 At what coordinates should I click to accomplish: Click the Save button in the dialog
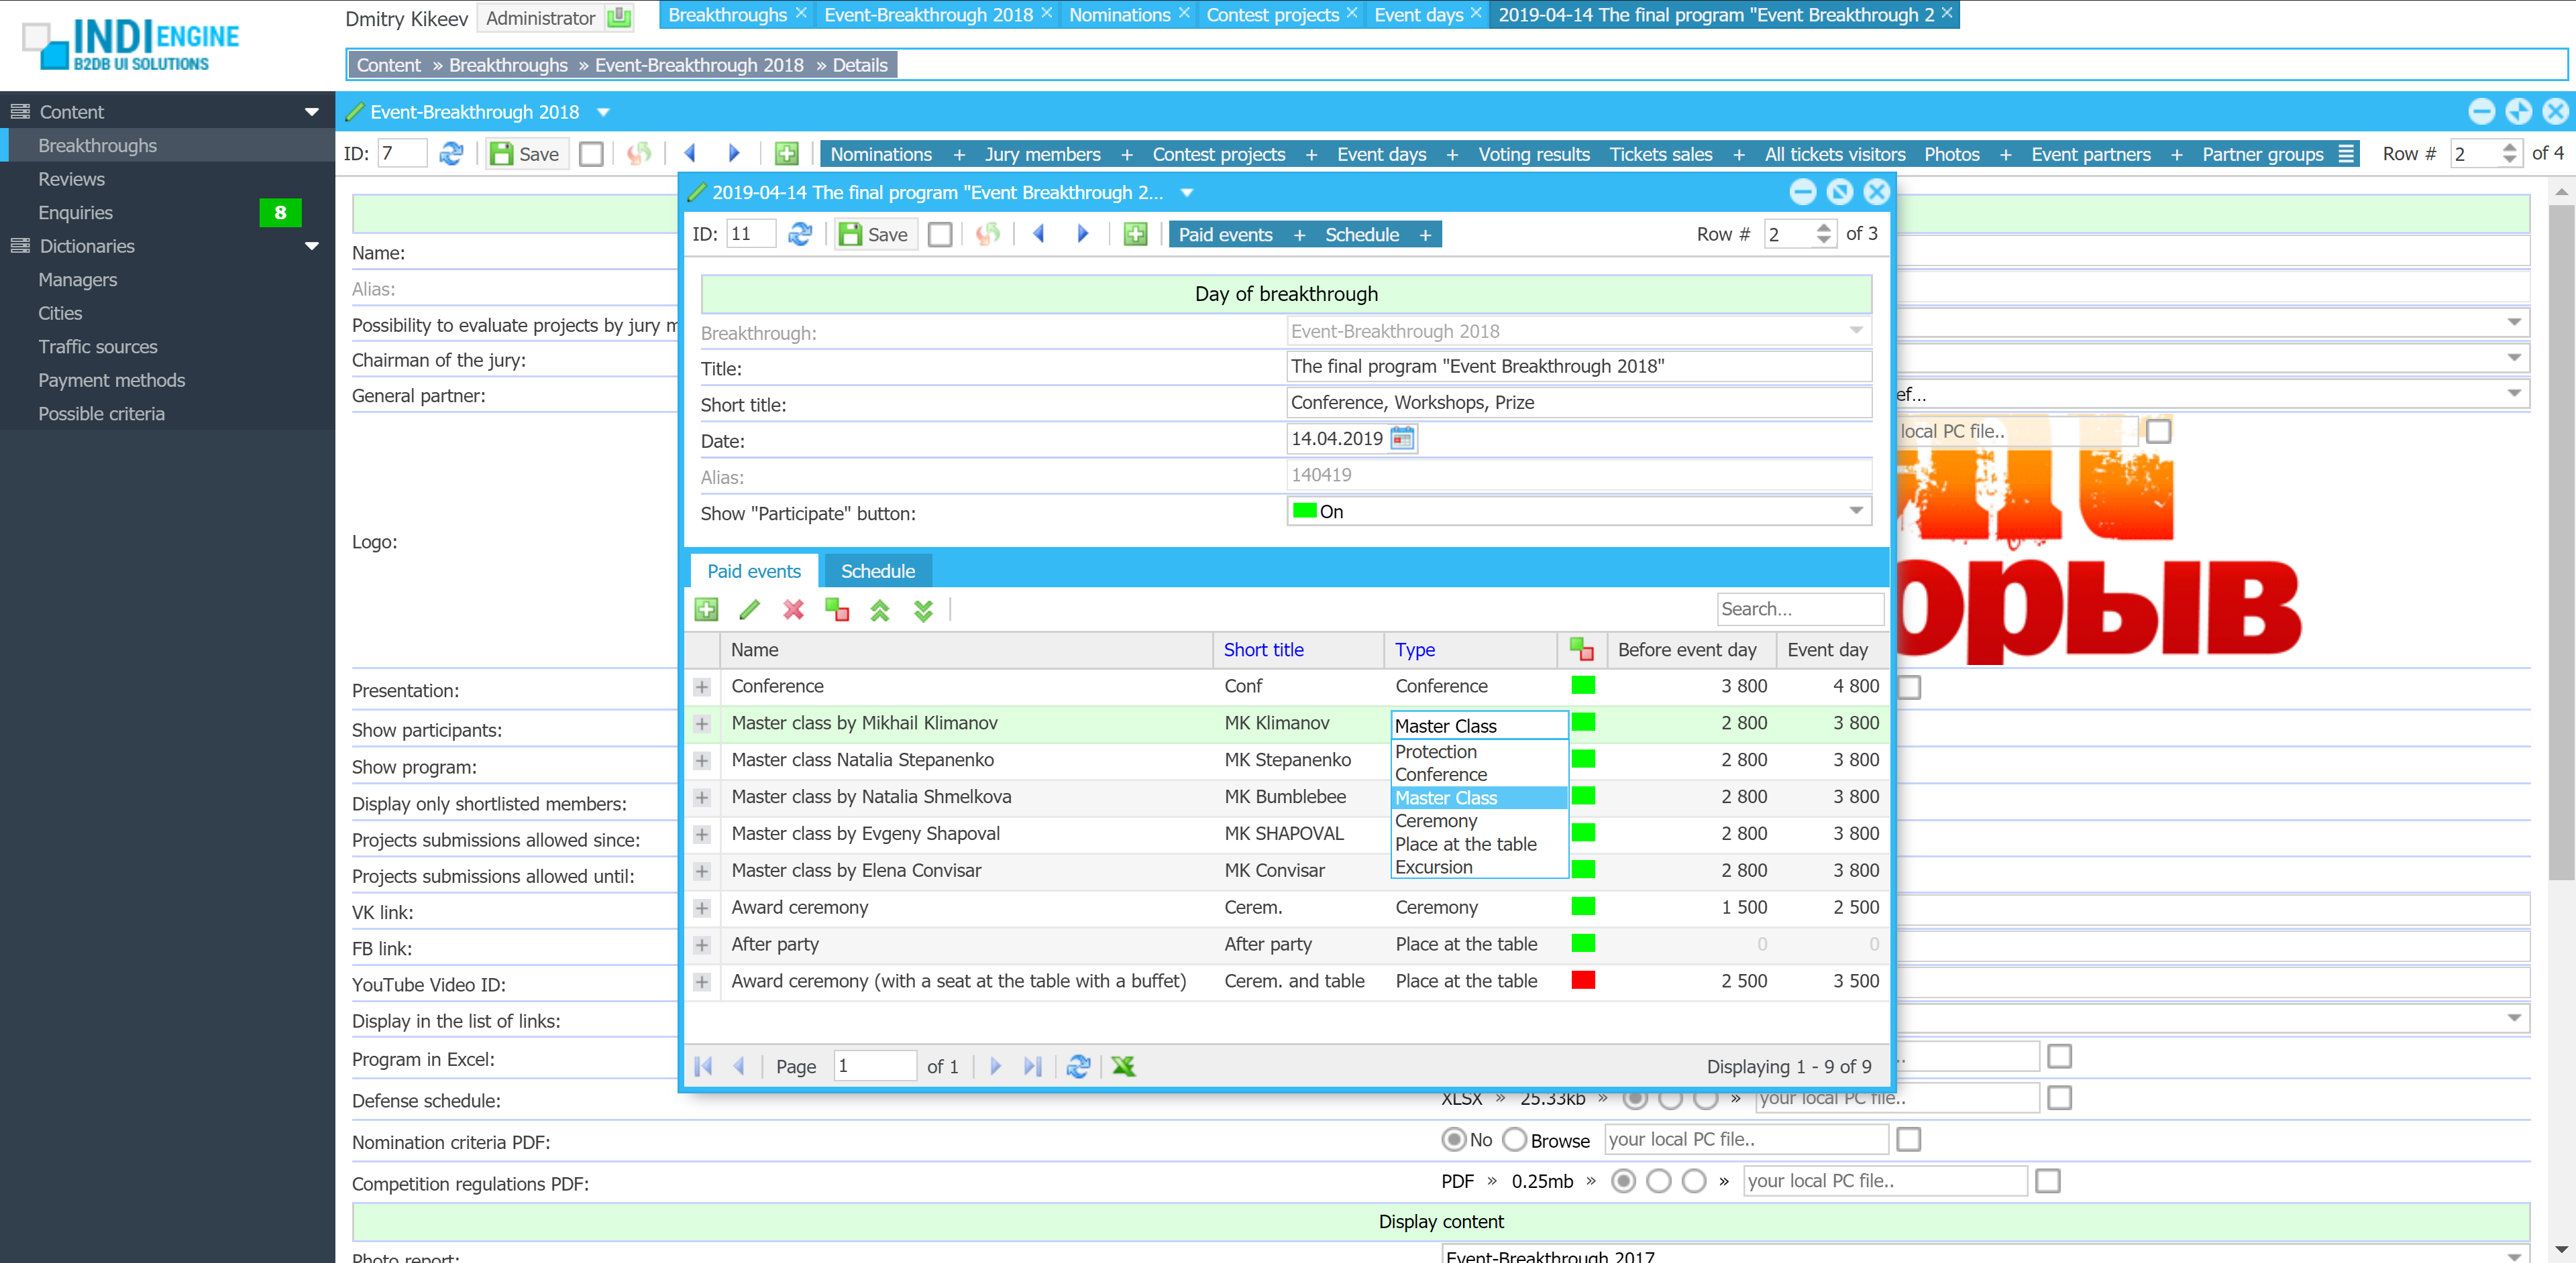tap(875, 235)
